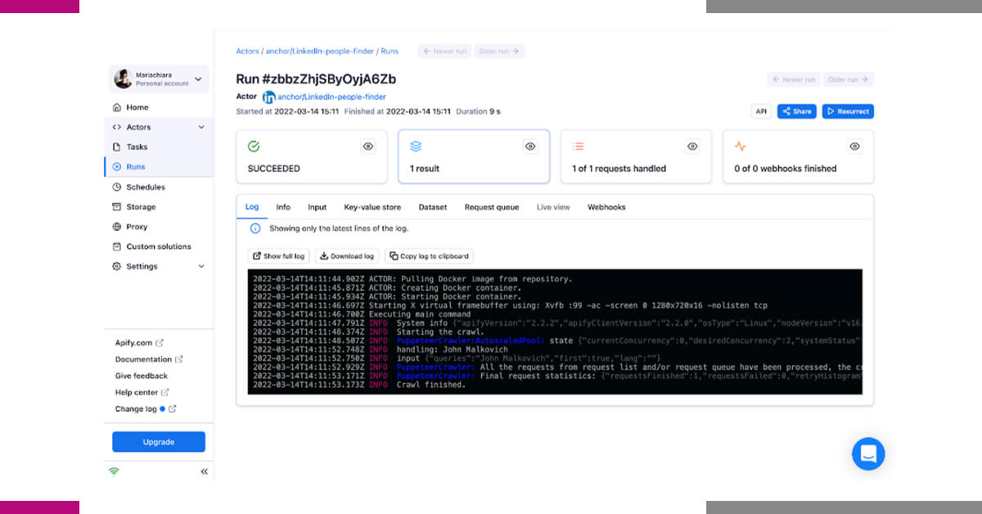Click Copy log to clipboard button
Screen dimensions: 982x514
point(429,256)
